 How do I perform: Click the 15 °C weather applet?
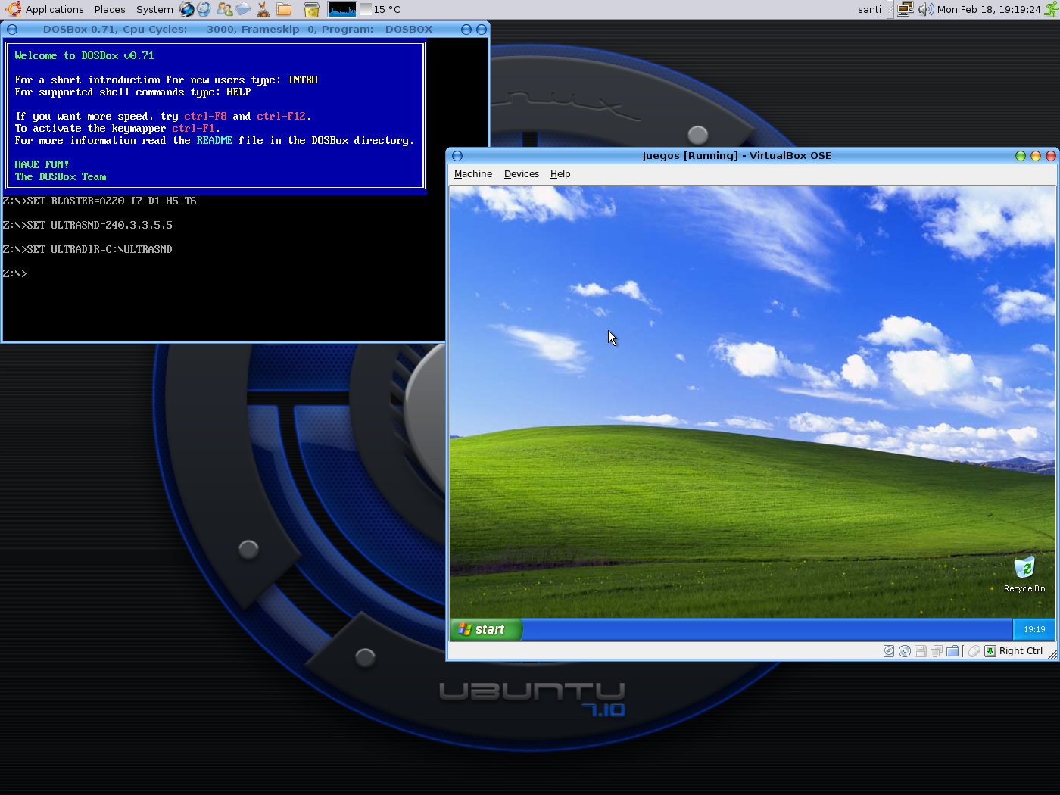[x=380, y=9]
